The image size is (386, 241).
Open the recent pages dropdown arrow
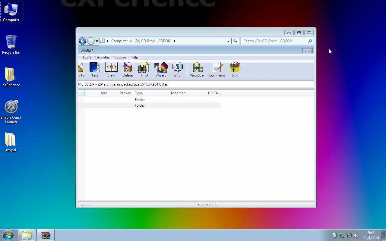97,41
